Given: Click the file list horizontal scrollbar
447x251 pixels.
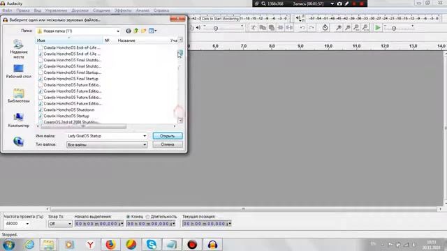Looking at the screenshot, I should tap(83, 126).
